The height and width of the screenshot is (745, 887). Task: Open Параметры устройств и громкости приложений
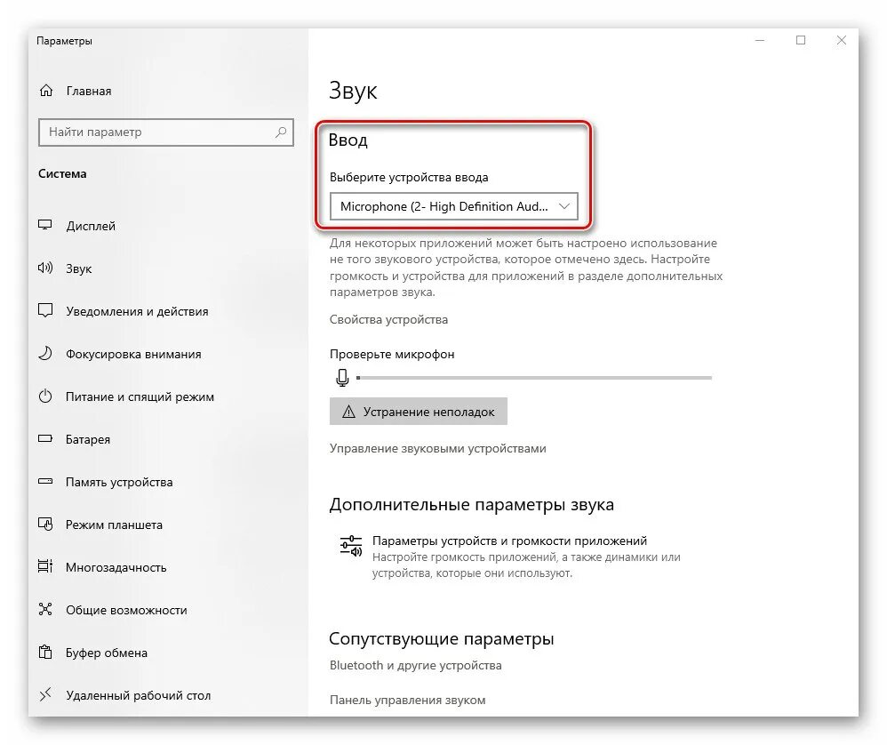click(x=509, y=541)
